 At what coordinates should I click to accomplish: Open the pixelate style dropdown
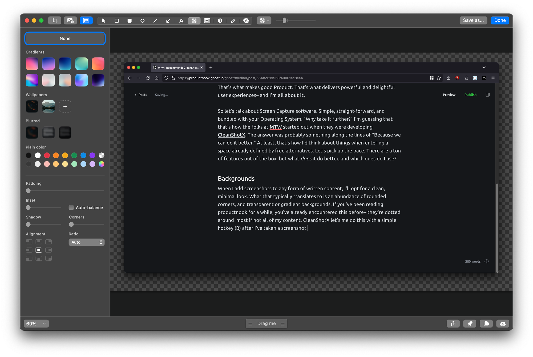point(264,20)
